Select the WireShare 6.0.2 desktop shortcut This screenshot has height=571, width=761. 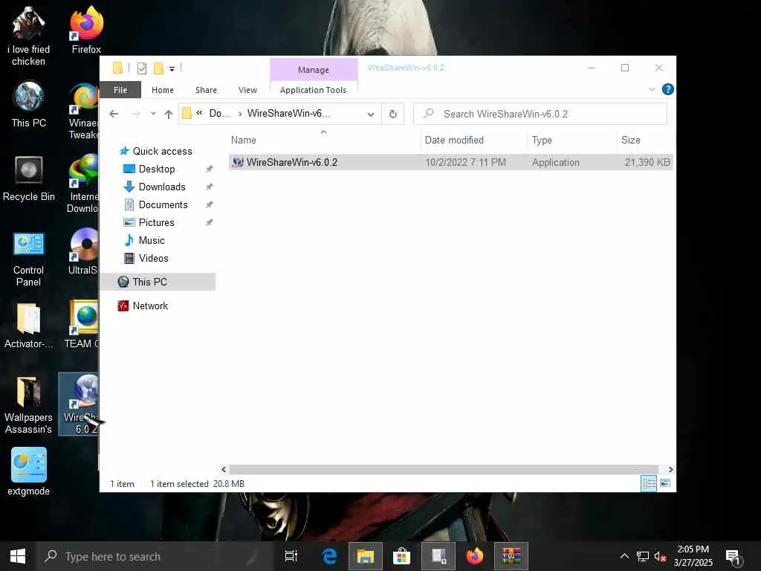click(79, 404)
